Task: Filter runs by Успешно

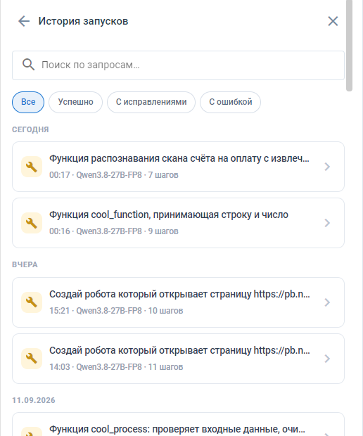Action: 76,102
